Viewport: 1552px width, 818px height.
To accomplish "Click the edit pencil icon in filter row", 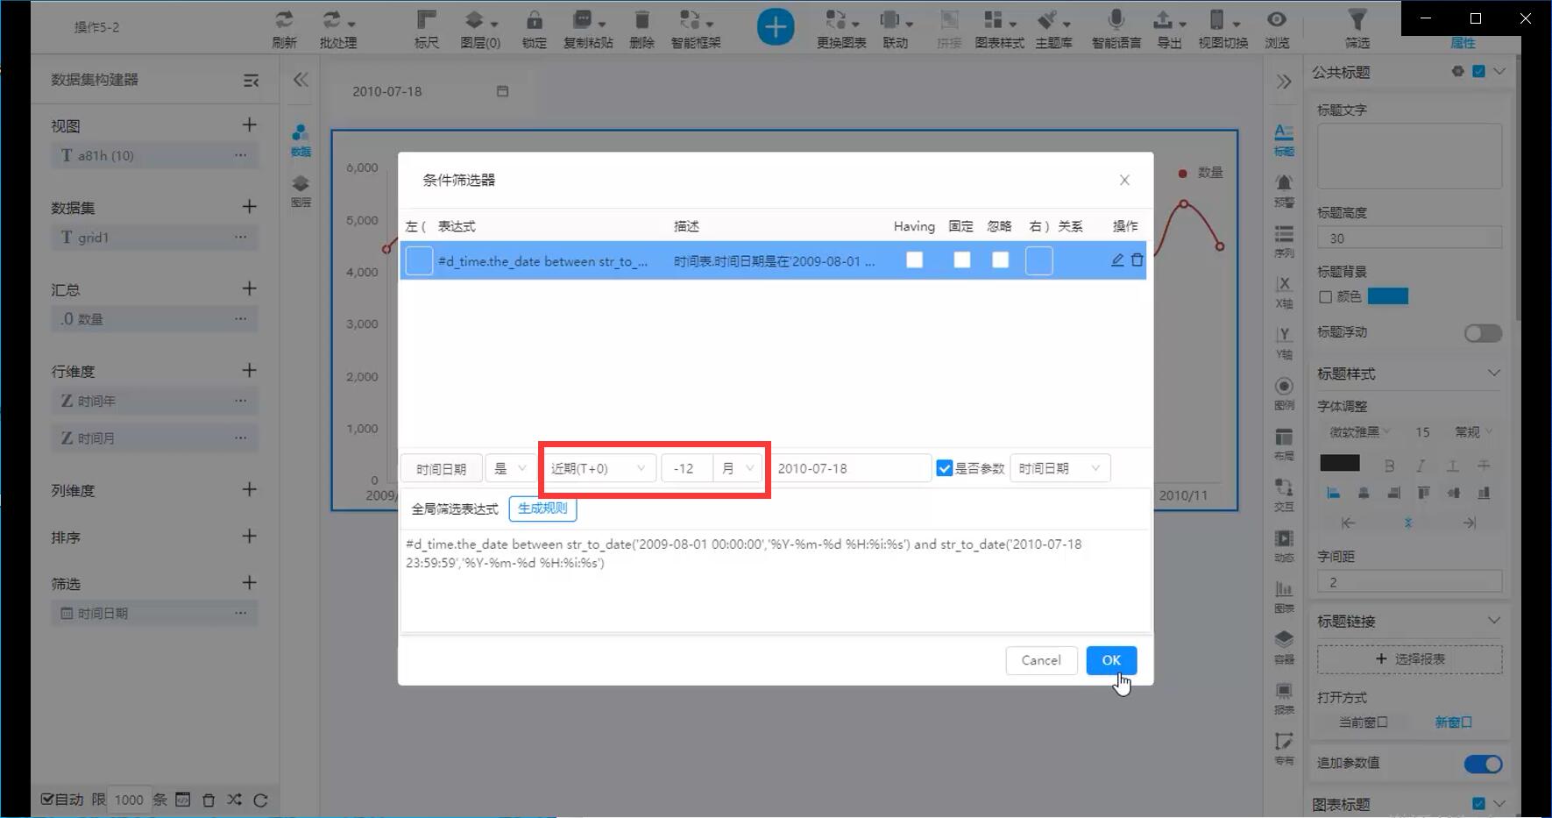I will (x=1117, y=260).
